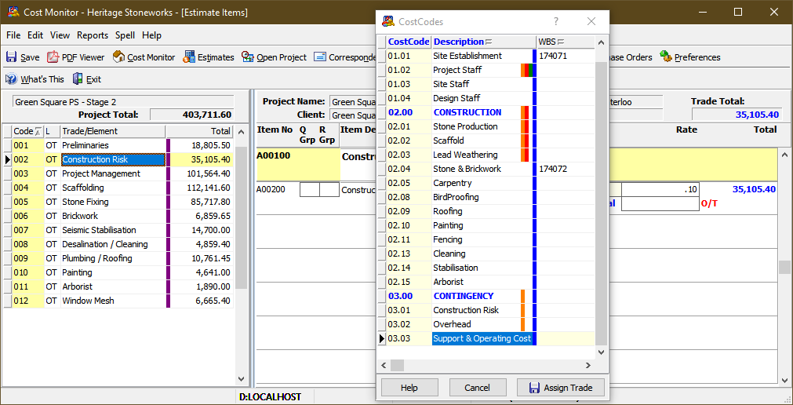
Task: Open the Spell menu
Action: coord(125,35)
